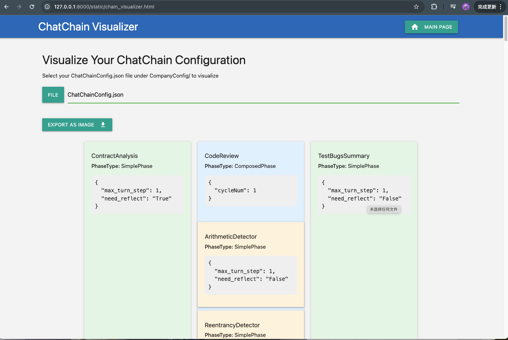Click the download icon on Export button
Image resolution: width=508 pixels, height=340 pixels.
point(103,125)
